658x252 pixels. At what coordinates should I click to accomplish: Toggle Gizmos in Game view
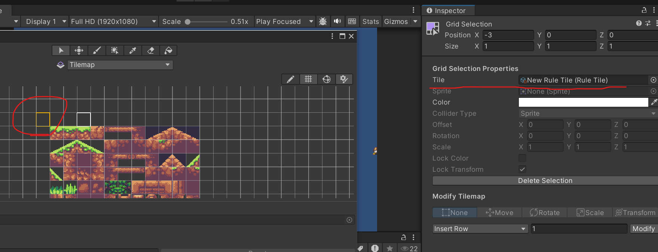coord(396,22)
